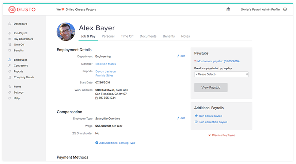The image size is (296, 164).
Task: Open the gift box icon in header
Action: tap(228, 9)
